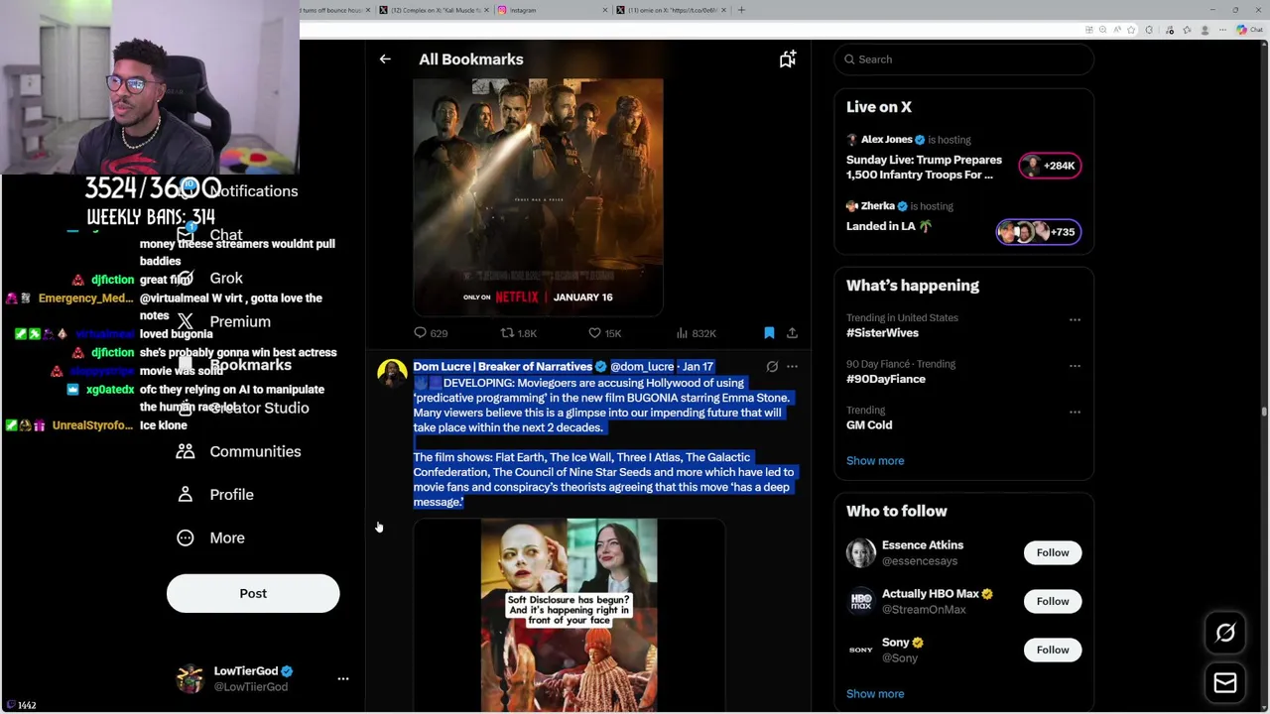Viewport: 1270px width, 714px height.
Task: Follow Sony
Action: click(1053, 650)
